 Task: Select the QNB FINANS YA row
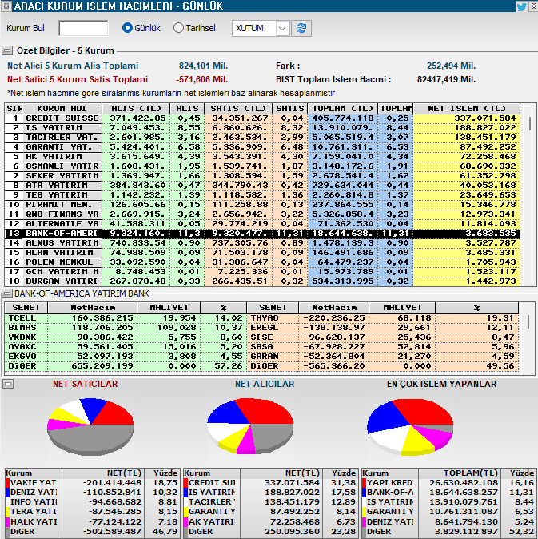[262, 214]
